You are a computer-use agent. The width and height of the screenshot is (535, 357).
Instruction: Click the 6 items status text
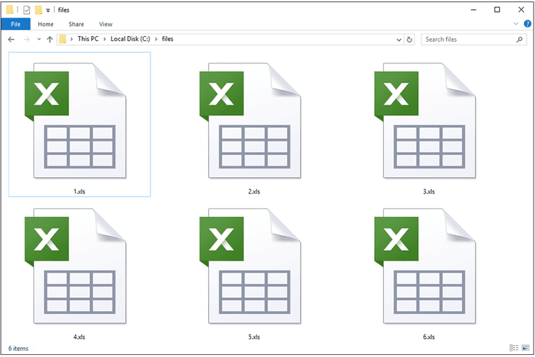(18, 349)
